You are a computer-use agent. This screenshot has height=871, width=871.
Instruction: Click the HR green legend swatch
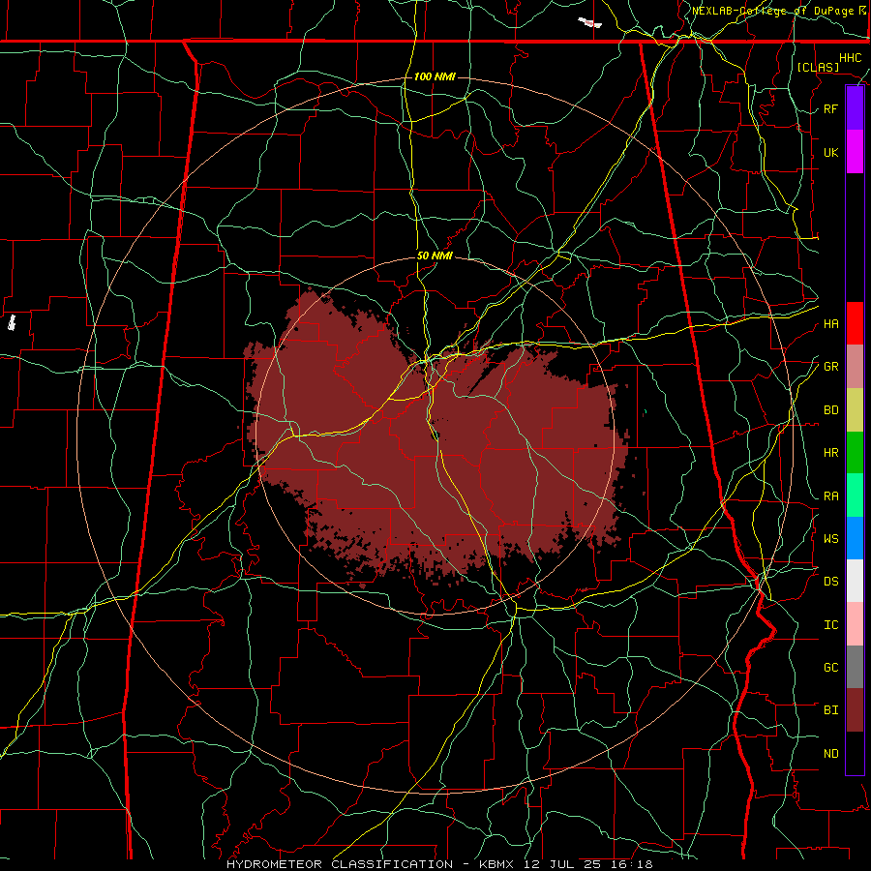pos(855,453)
